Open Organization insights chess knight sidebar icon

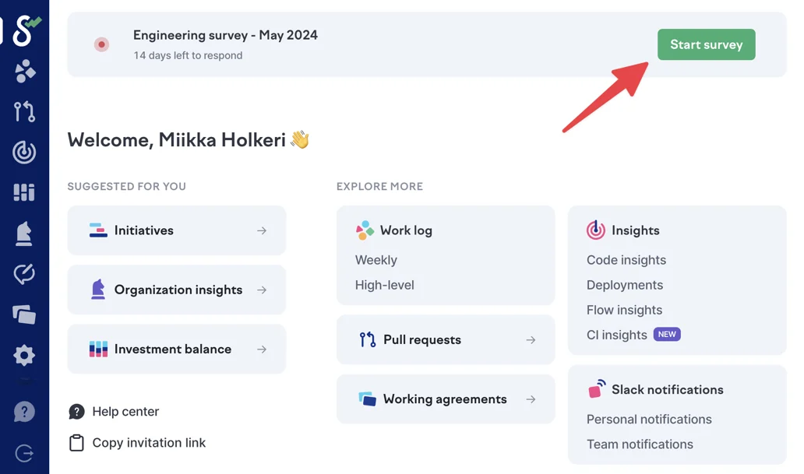click(25, 233)
